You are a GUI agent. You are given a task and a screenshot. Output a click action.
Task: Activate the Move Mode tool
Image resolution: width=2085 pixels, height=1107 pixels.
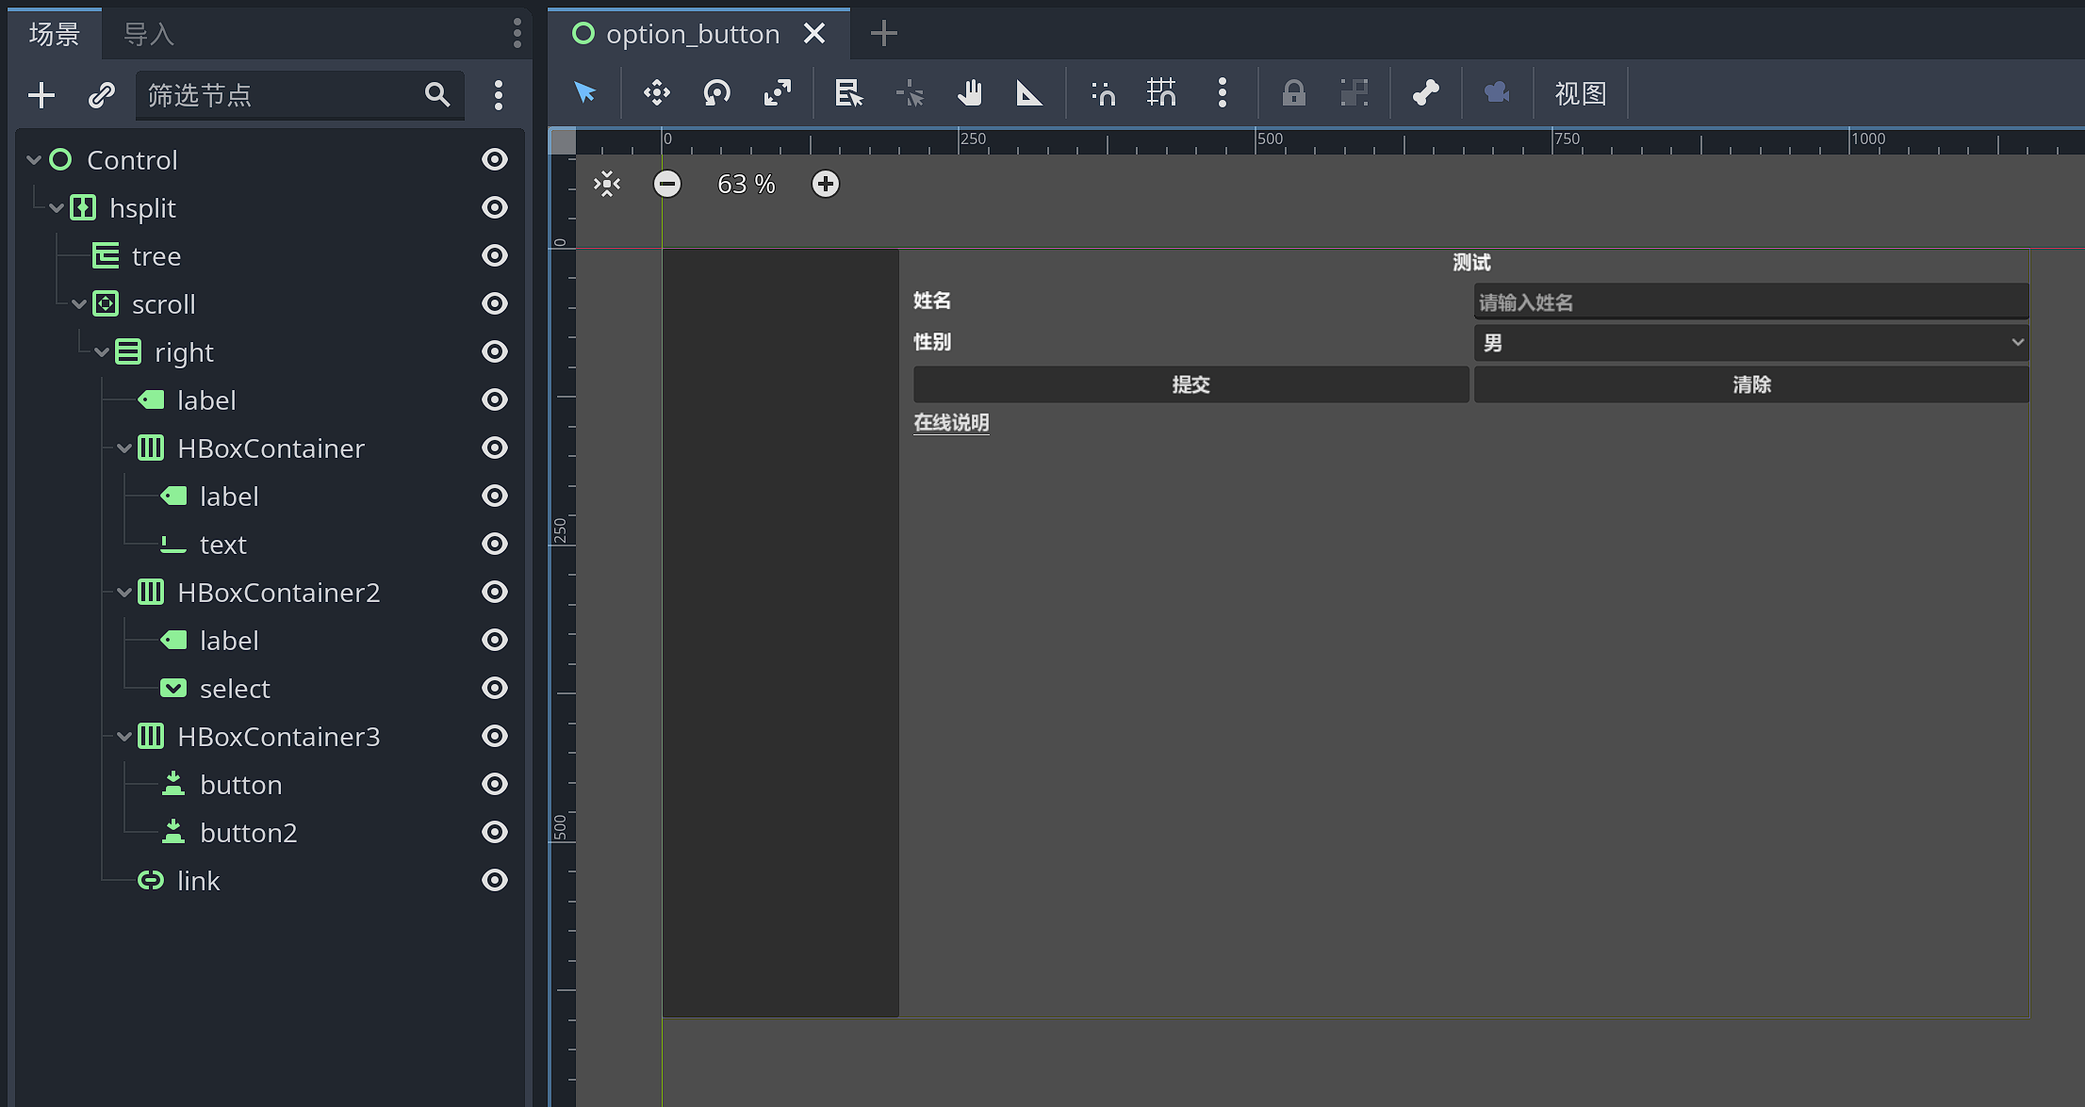pyautogui.click(x=657, y=93)
